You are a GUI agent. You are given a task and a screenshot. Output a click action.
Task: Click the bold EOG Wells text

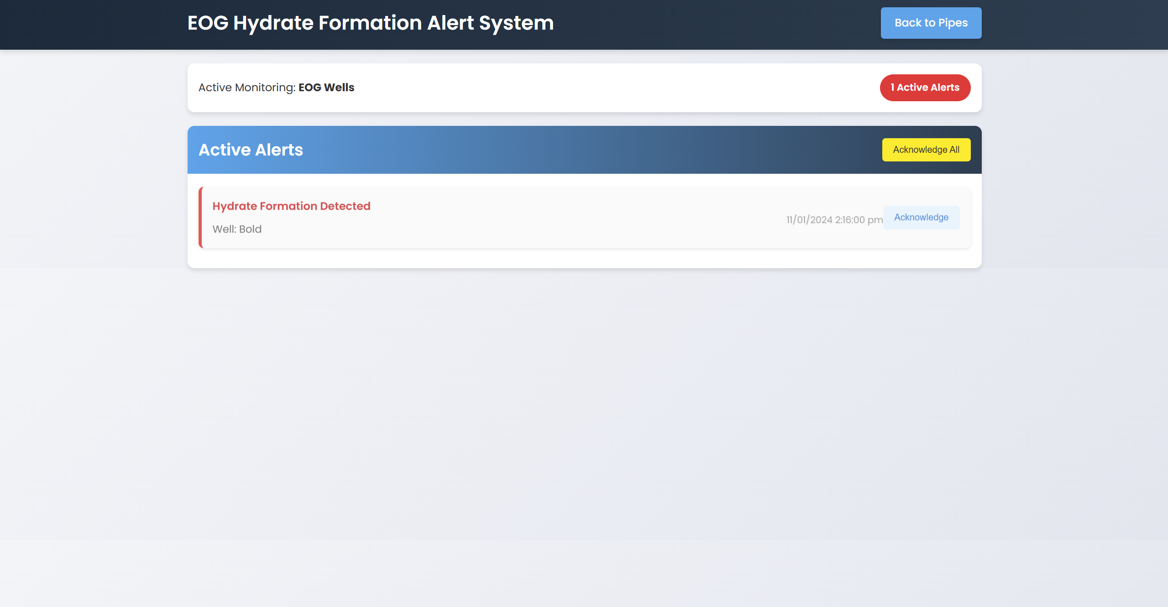tap(326, 88)
